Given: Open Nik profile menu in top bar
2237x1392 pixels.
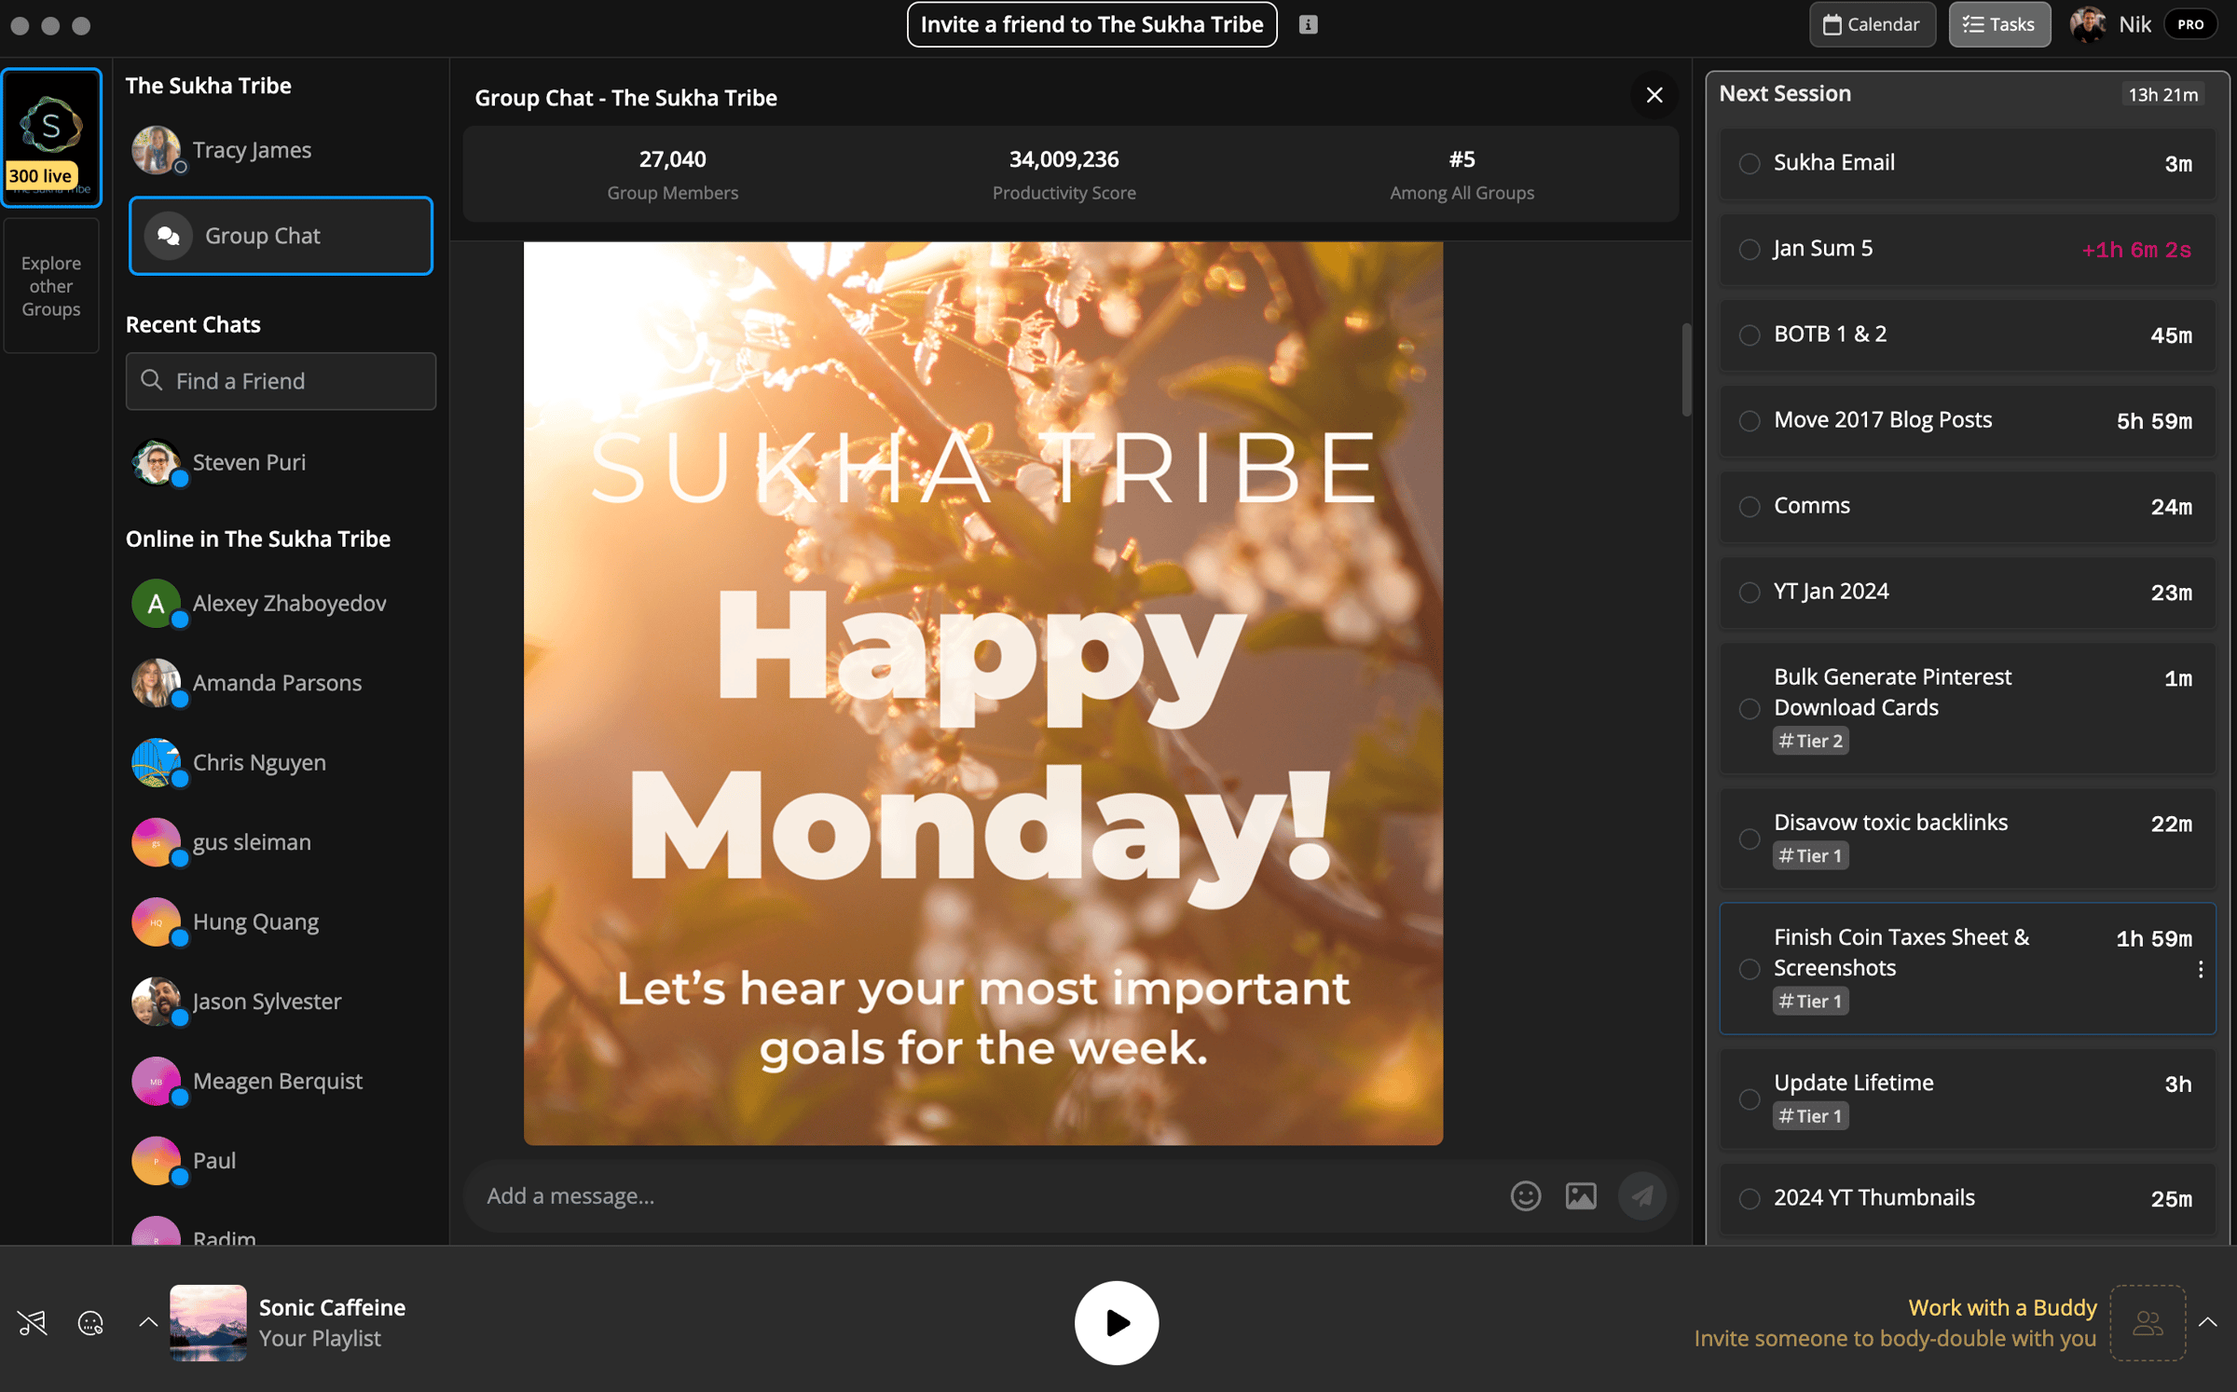Looking at the screenshot, I should point(2134,25).
